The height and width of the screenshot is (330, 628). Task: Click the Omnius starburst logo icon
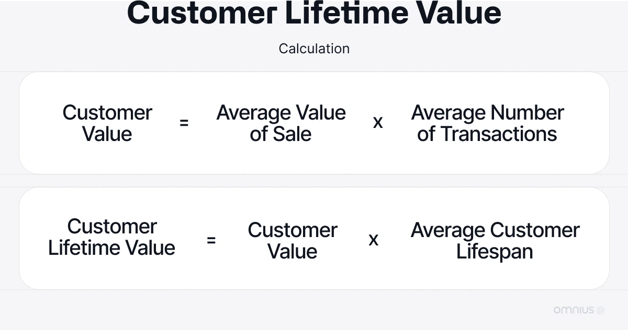600,310
